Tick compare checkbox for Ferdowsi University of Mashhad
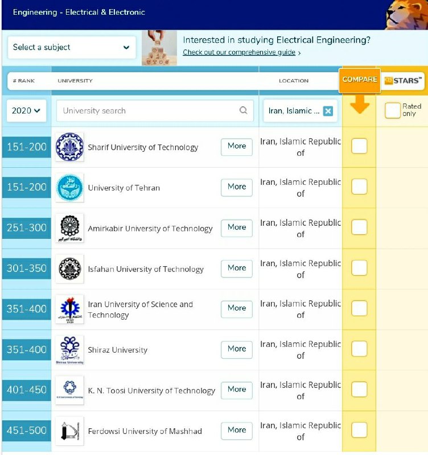 (x=359, y=430)
